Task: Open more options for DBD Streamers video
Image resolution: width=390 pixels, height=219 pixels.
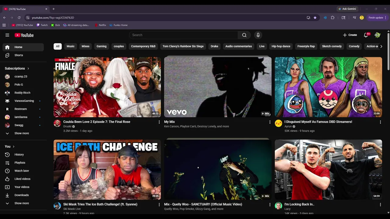Action: pos(380,122)
